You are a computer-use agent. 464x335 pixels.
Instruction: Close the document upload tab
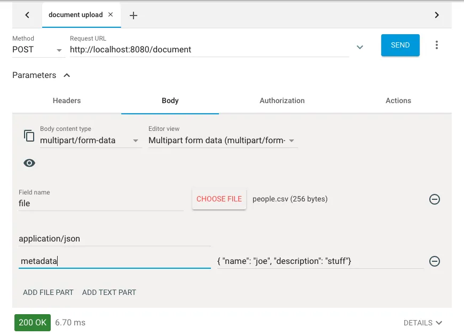point(111,15)
